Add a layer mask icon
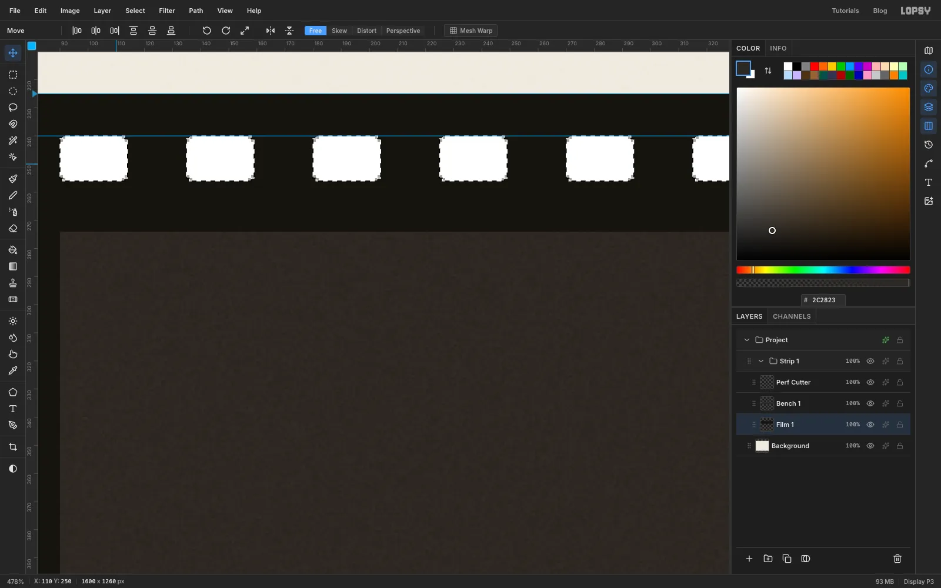 [x=806, y=559]
